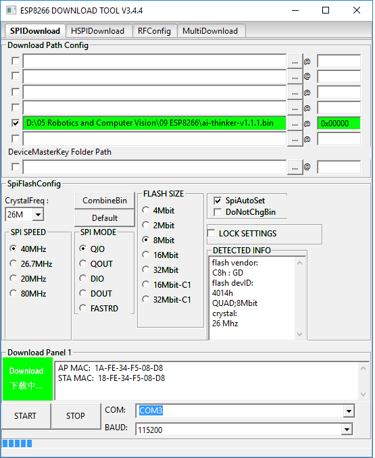
Task: Click the download progress bar
Action: 187,443
